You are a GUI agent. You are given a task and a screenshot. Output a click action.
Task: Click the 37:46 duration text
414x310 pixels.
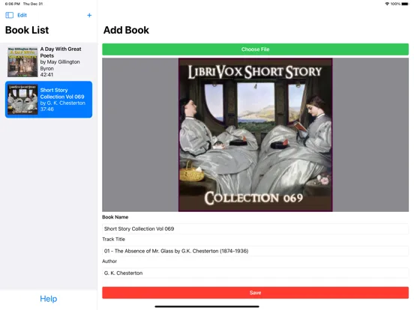[47, 109]
